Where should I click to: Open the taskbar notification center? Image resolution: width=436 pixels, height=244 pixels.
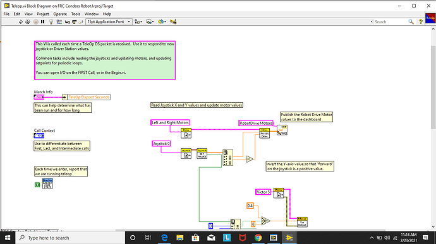(x=425, y=238)
